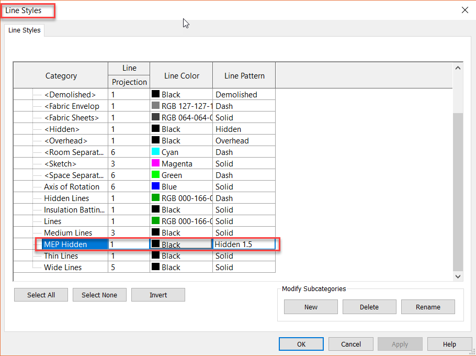The width and height of the screenshot is (476, 356).
Task: Select the Wide Lines row
Action: click(63, 268)
